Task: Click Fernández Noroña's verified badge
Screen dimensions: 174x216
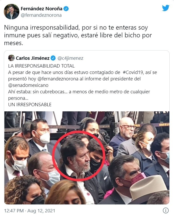Action: [66, 9]
